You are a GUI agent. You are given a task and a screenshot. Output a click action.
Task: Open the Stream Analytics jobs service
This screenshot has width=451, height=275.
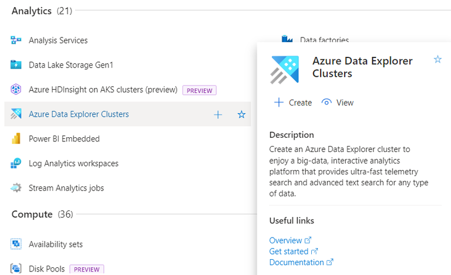pyautogui.click(x=66, y=188)
